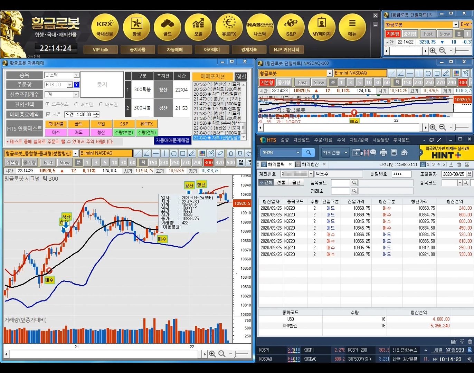Open the 설정 menu in HTS

click(285, 140)
